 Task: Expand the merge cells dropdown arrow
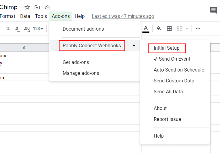click(187, 29)
